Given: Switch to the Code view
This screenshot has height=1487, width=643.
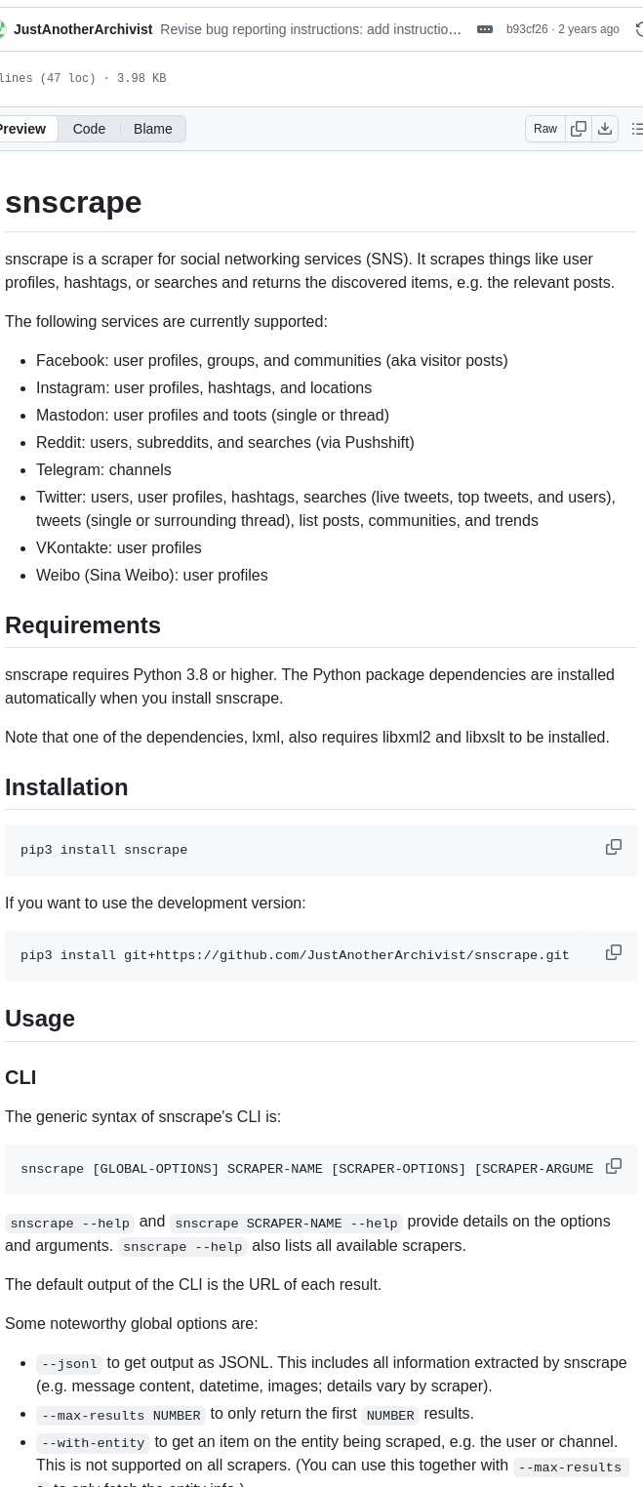Looking at the screenshot, I should point(89,129).
